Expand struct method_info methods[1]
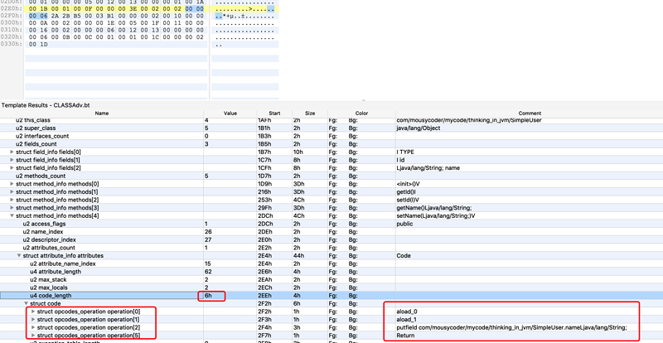 [x=12, y=192]
